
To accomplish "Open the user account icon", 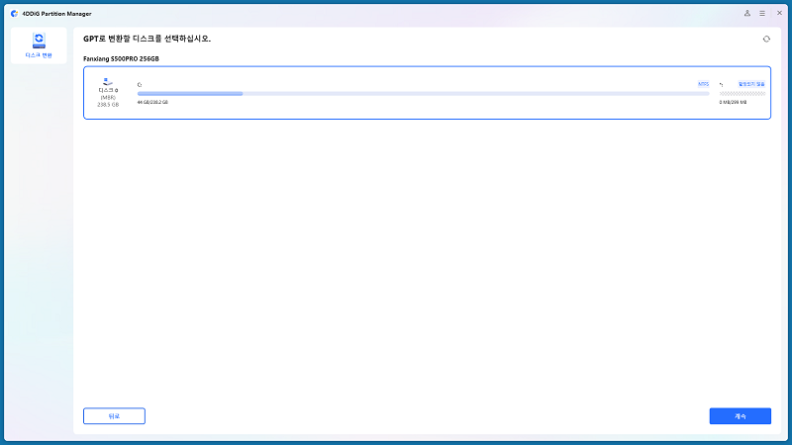I will point(747,13).
